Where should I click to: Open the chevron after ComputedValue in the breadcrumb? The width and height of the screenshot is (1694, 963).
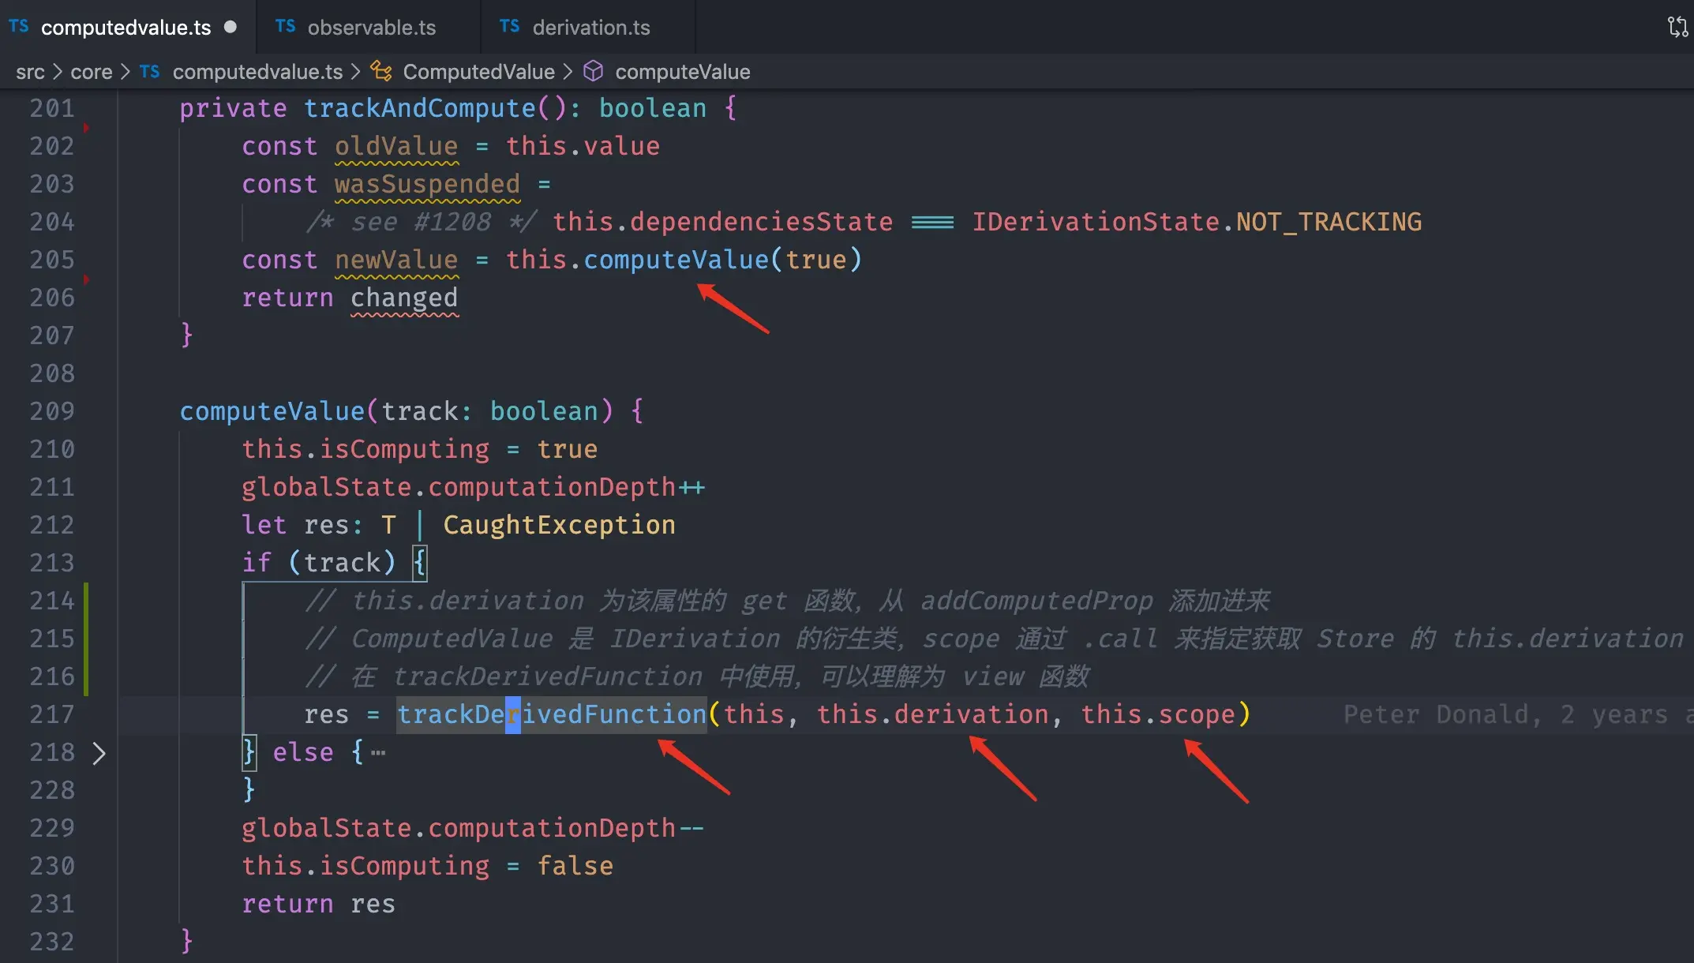tap(568, 72)
